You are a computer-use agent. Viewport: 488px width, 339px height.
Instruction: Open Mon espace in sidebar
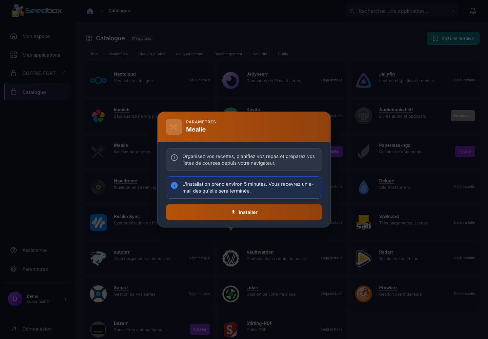pyautogui.click(x=38, y=36)
